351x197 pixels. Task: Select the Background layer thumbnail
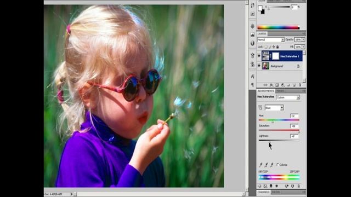point(265,66)
